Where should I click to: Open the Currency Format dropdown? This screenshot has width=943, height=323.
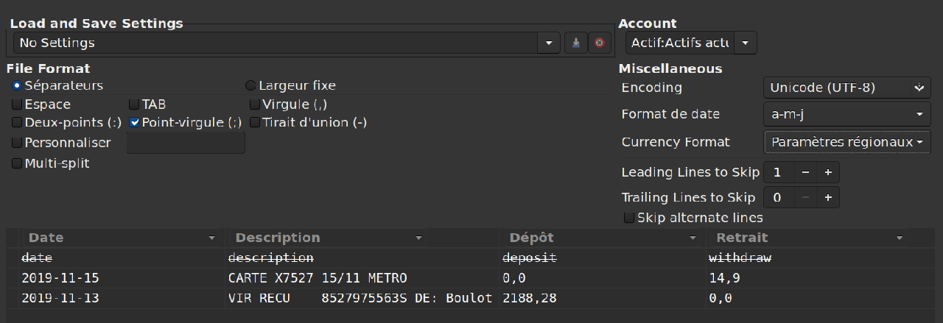pos(846,142)
